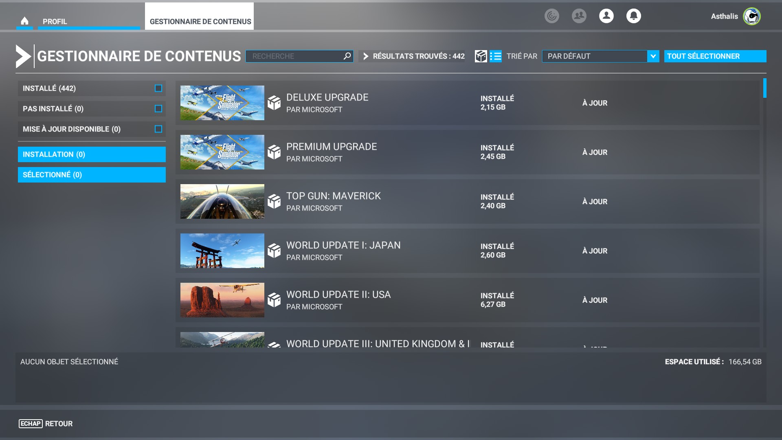Open the Trié par dropdown arrow
This screenshot has height=440, width=782.
(x=653, y=56)
